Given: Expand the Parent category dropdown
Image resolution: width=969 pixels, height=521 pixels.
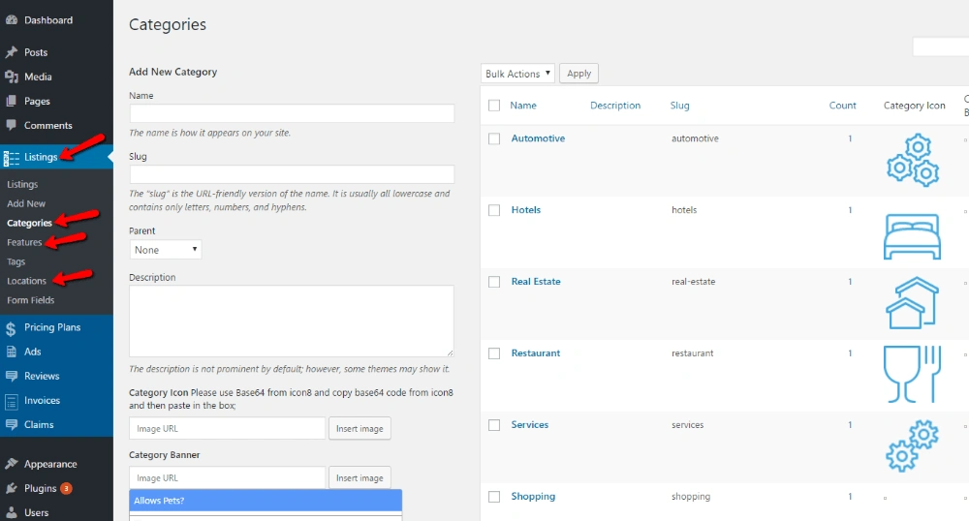Looking at the screenshot, I should pos(166,250).
